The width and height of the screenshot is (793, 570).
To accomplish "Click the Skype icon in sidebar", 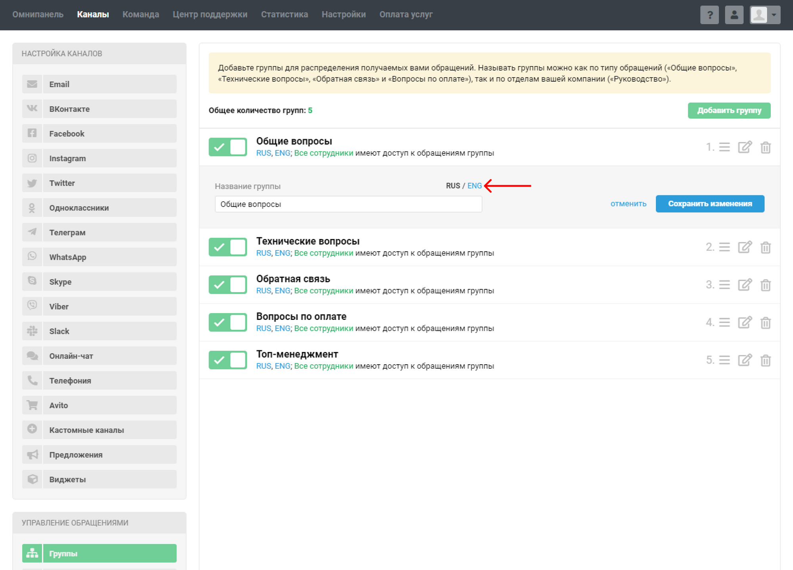I will [32, 281].
